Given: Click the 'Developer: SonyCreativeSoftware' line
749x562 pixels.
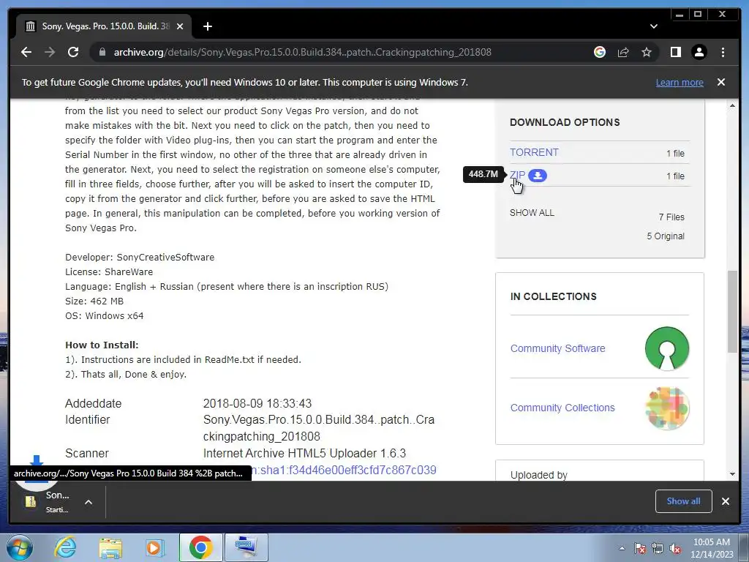Looking at the screenshot, I should pos(140,257).
